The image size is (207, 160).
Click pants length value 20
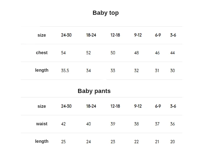173,142
